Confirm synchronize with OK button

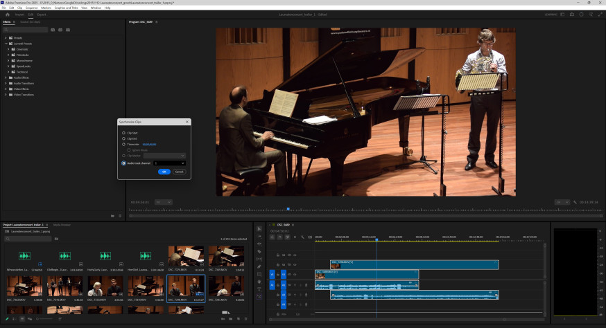[164, 172]
